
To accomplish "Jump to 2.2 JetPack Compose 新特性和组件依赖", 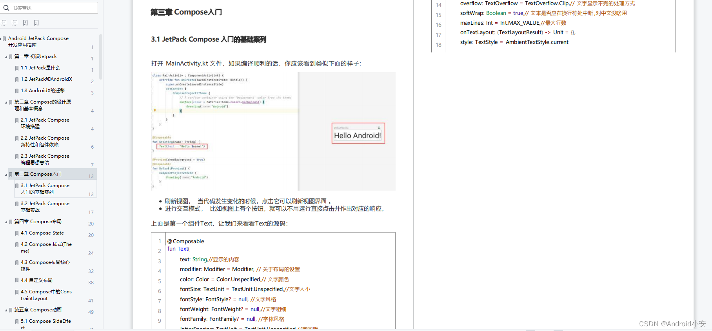I will [45, 141].
